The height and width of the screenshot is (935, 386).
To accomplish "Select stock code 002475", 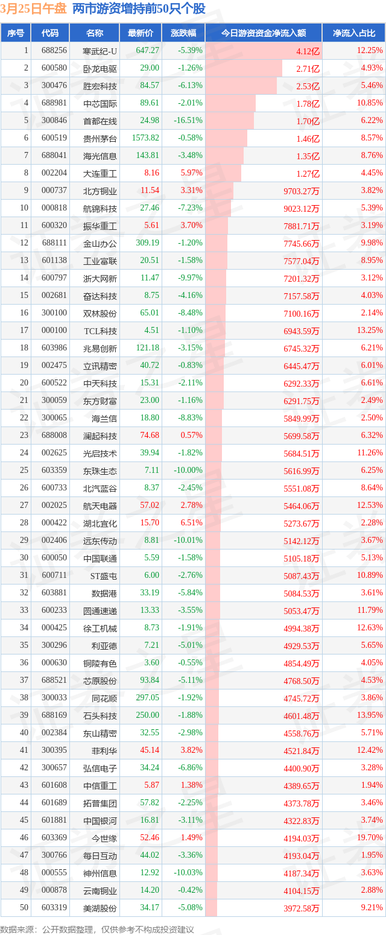I will pos(54,366).
